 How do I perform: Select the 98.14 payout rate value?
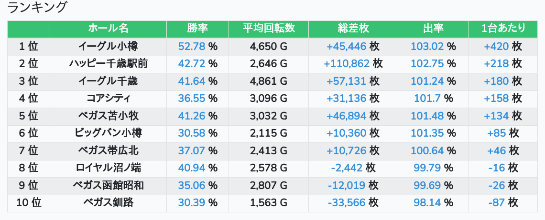pyautogui.click(x=427, y=203)
